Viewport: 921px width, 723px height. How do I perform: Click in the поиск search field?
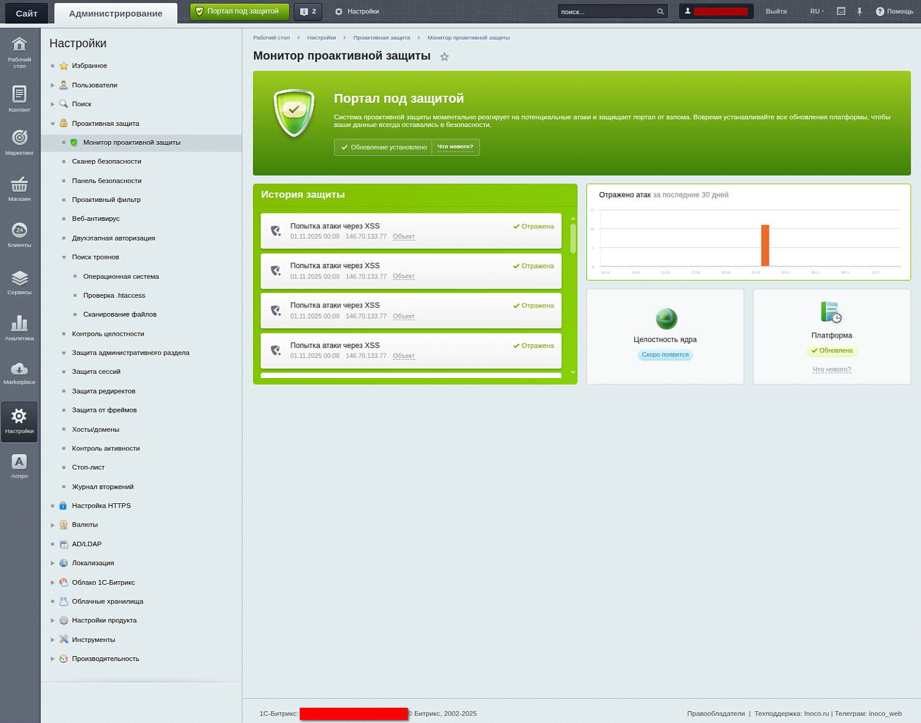click(x=605, y=12)
